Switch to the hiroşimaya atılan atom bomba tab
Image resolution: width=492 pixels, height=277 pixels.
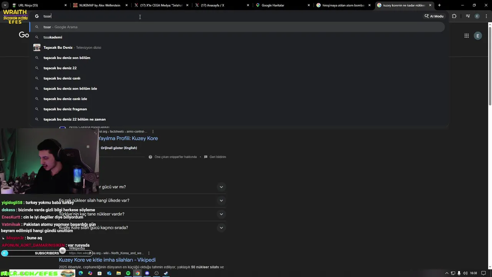click(344, 5)
